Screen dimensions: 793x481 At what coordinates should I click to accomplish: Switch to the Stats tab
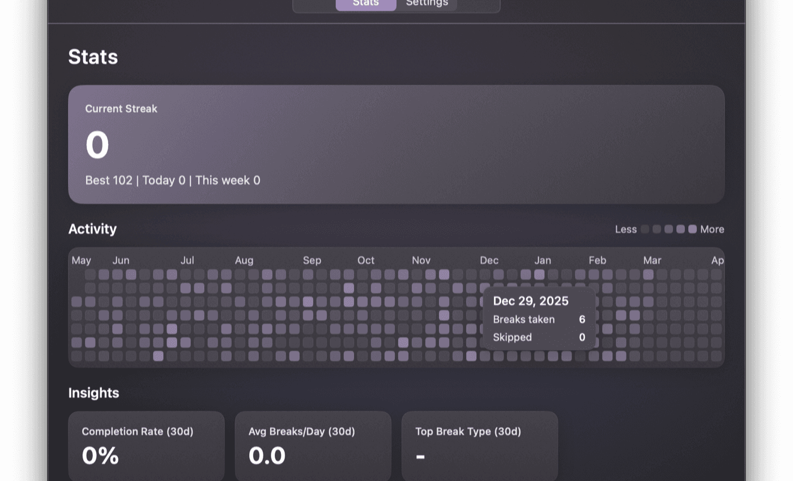point(366,4)
